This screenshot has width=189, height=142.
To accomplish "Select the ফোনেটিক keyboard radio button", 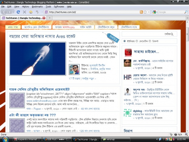I will coord(137,41).
